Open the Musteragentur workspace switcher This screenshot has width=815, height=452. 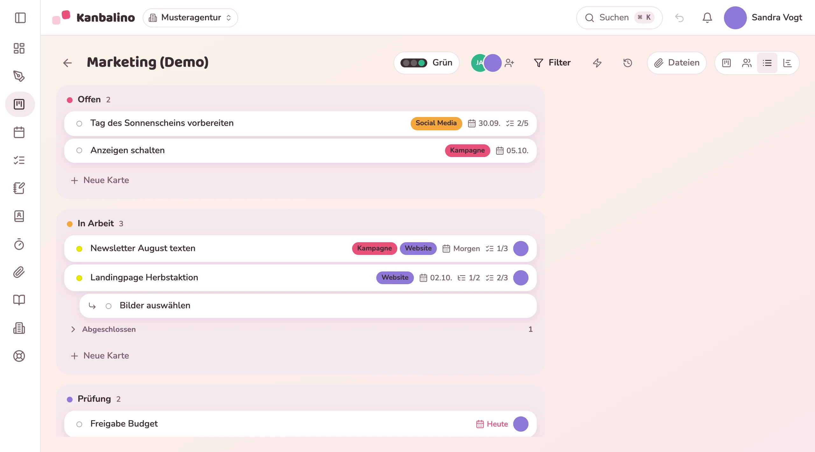pyautogui.click(x=190, y=18)
